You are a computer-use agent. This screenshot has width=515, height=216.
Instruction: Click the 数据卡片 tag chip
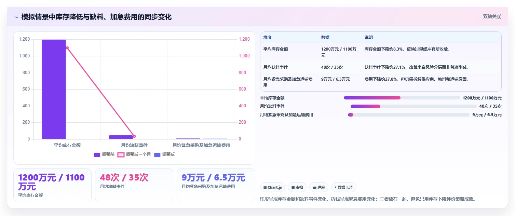click(344, 187)
